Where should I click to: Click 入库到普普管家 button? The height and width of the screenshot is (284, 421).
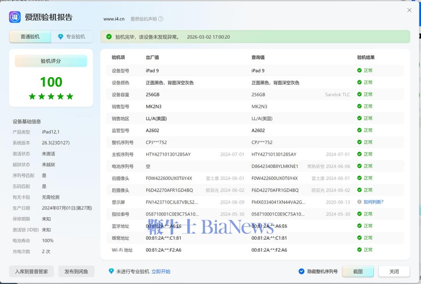32,272
